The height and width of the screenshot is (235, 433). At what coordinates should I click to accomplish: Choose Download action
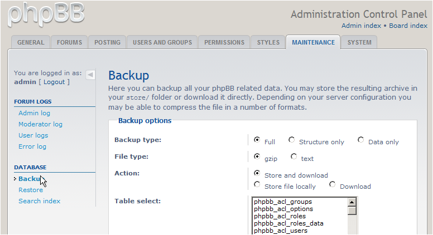tap(332, 184)
